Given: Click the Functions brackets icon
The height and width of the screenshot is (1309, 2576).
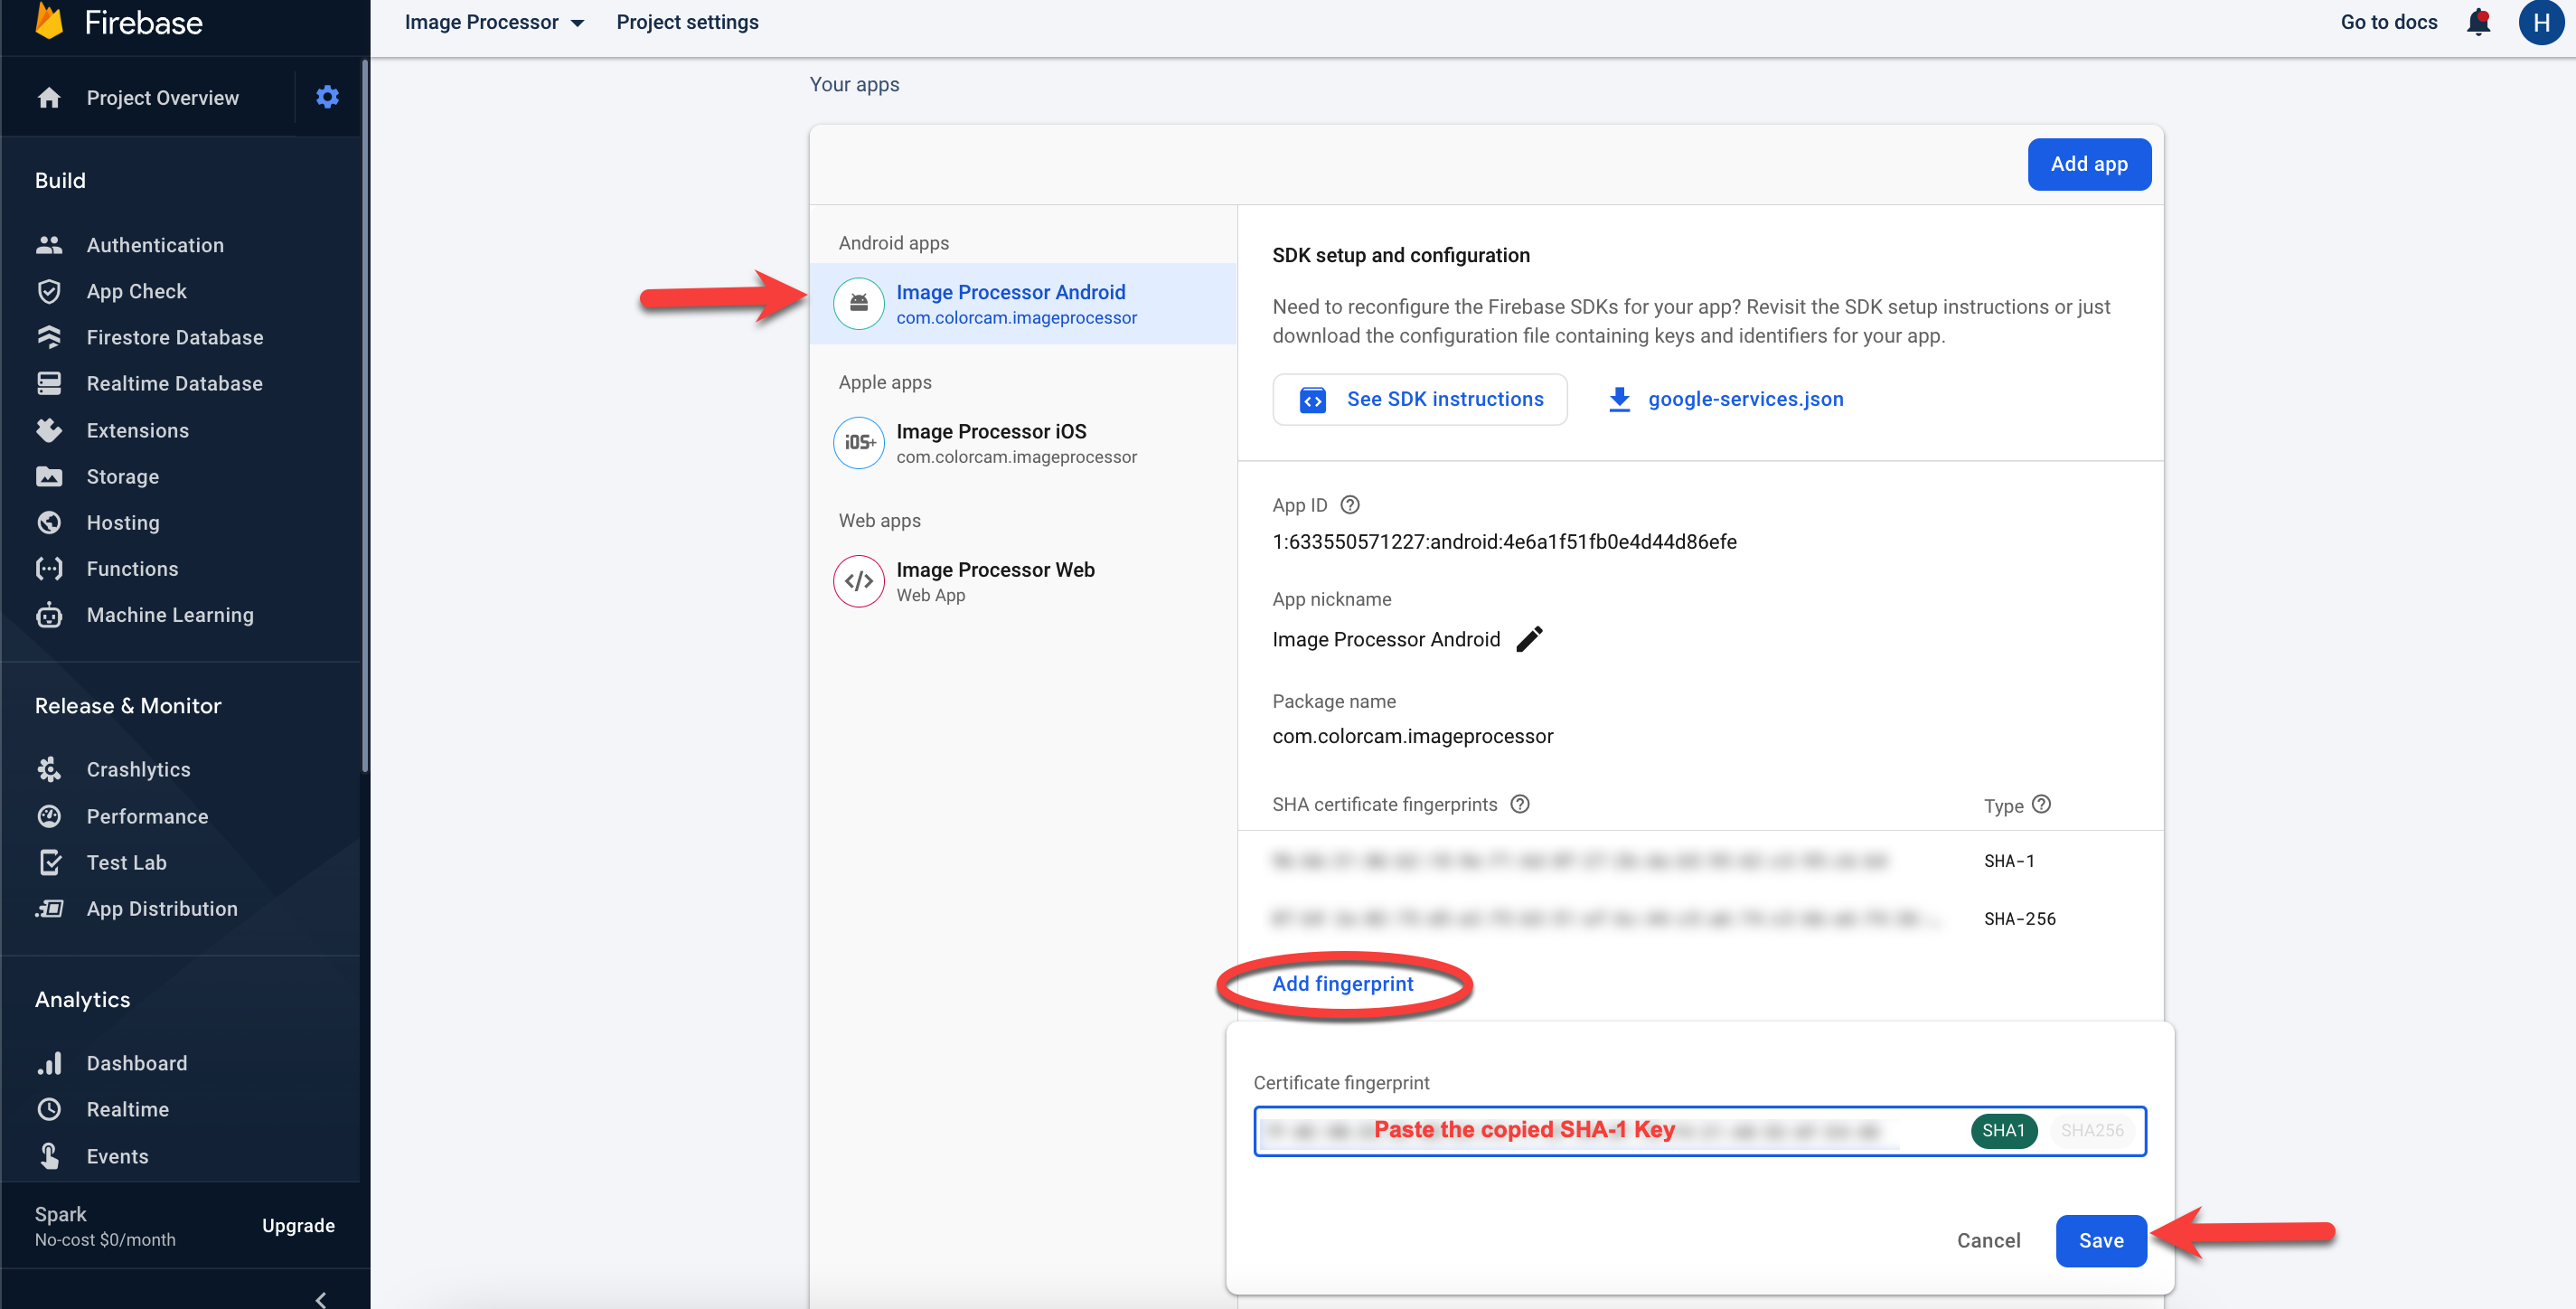Looking at the screenshot, I should (x=49, y=568).
